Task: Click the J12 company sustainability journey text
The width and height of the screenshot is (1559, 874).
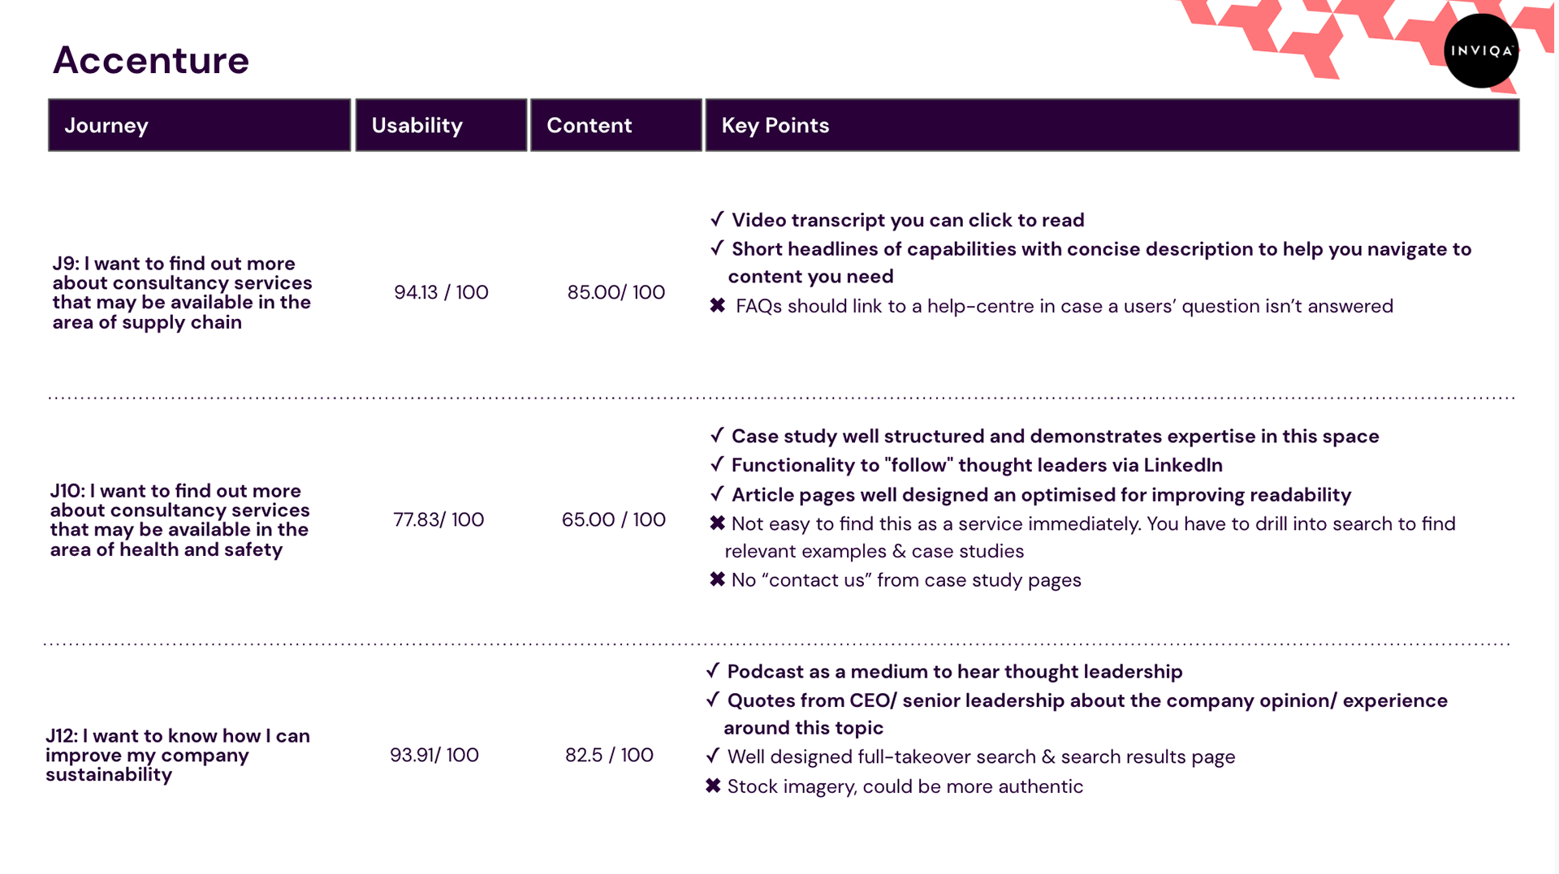Action: [177, 755]
